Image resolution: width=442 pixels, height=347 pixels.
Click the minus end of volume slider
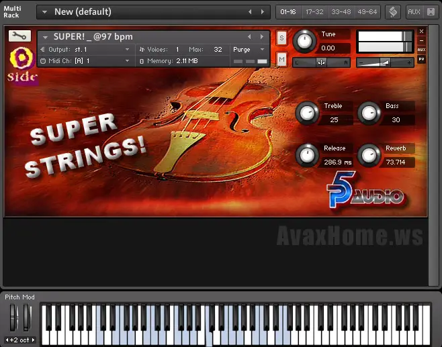click(x=361, y=62)
